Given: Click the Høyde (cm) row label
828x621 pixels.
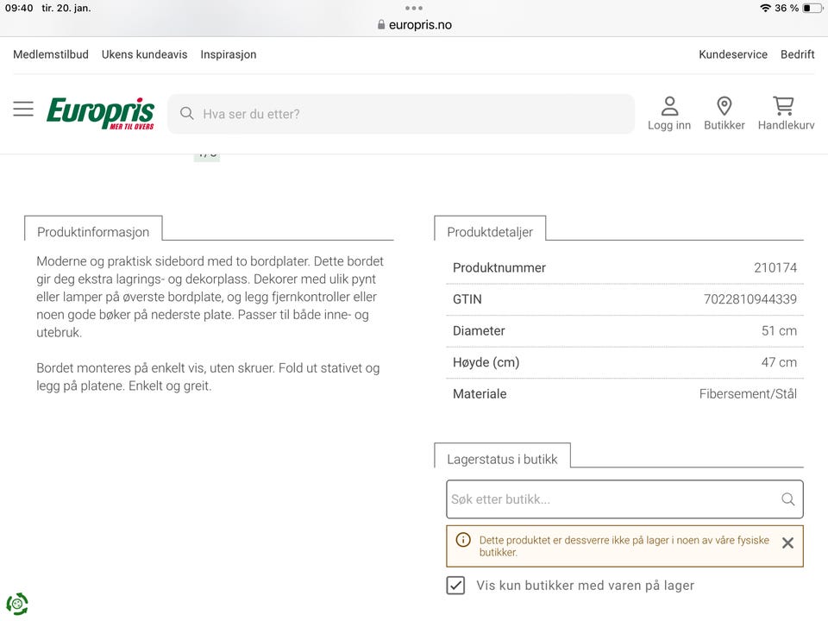Looking at the screenshot, I should (486, 362).
